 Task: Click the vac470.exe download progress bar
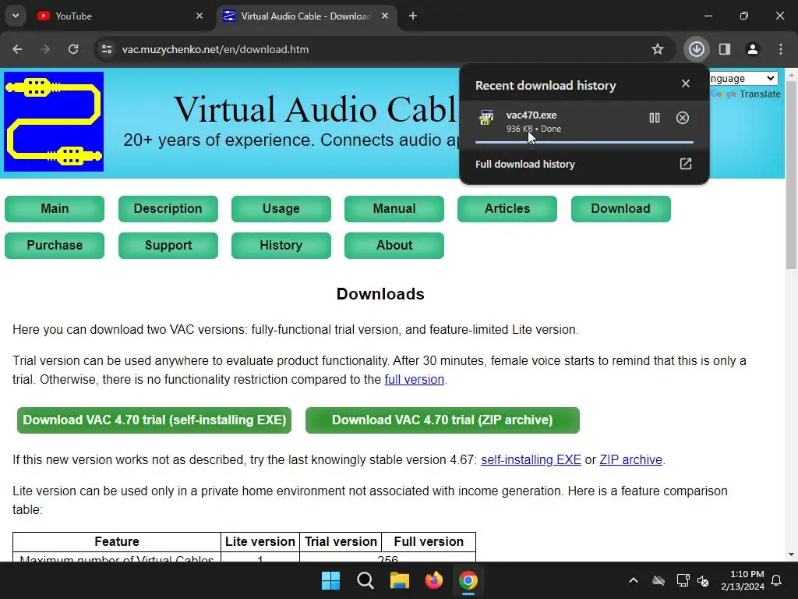(584, 142)
